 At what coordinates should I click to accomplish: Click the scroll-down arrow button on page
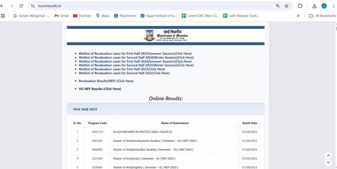(x=328, y=162)
